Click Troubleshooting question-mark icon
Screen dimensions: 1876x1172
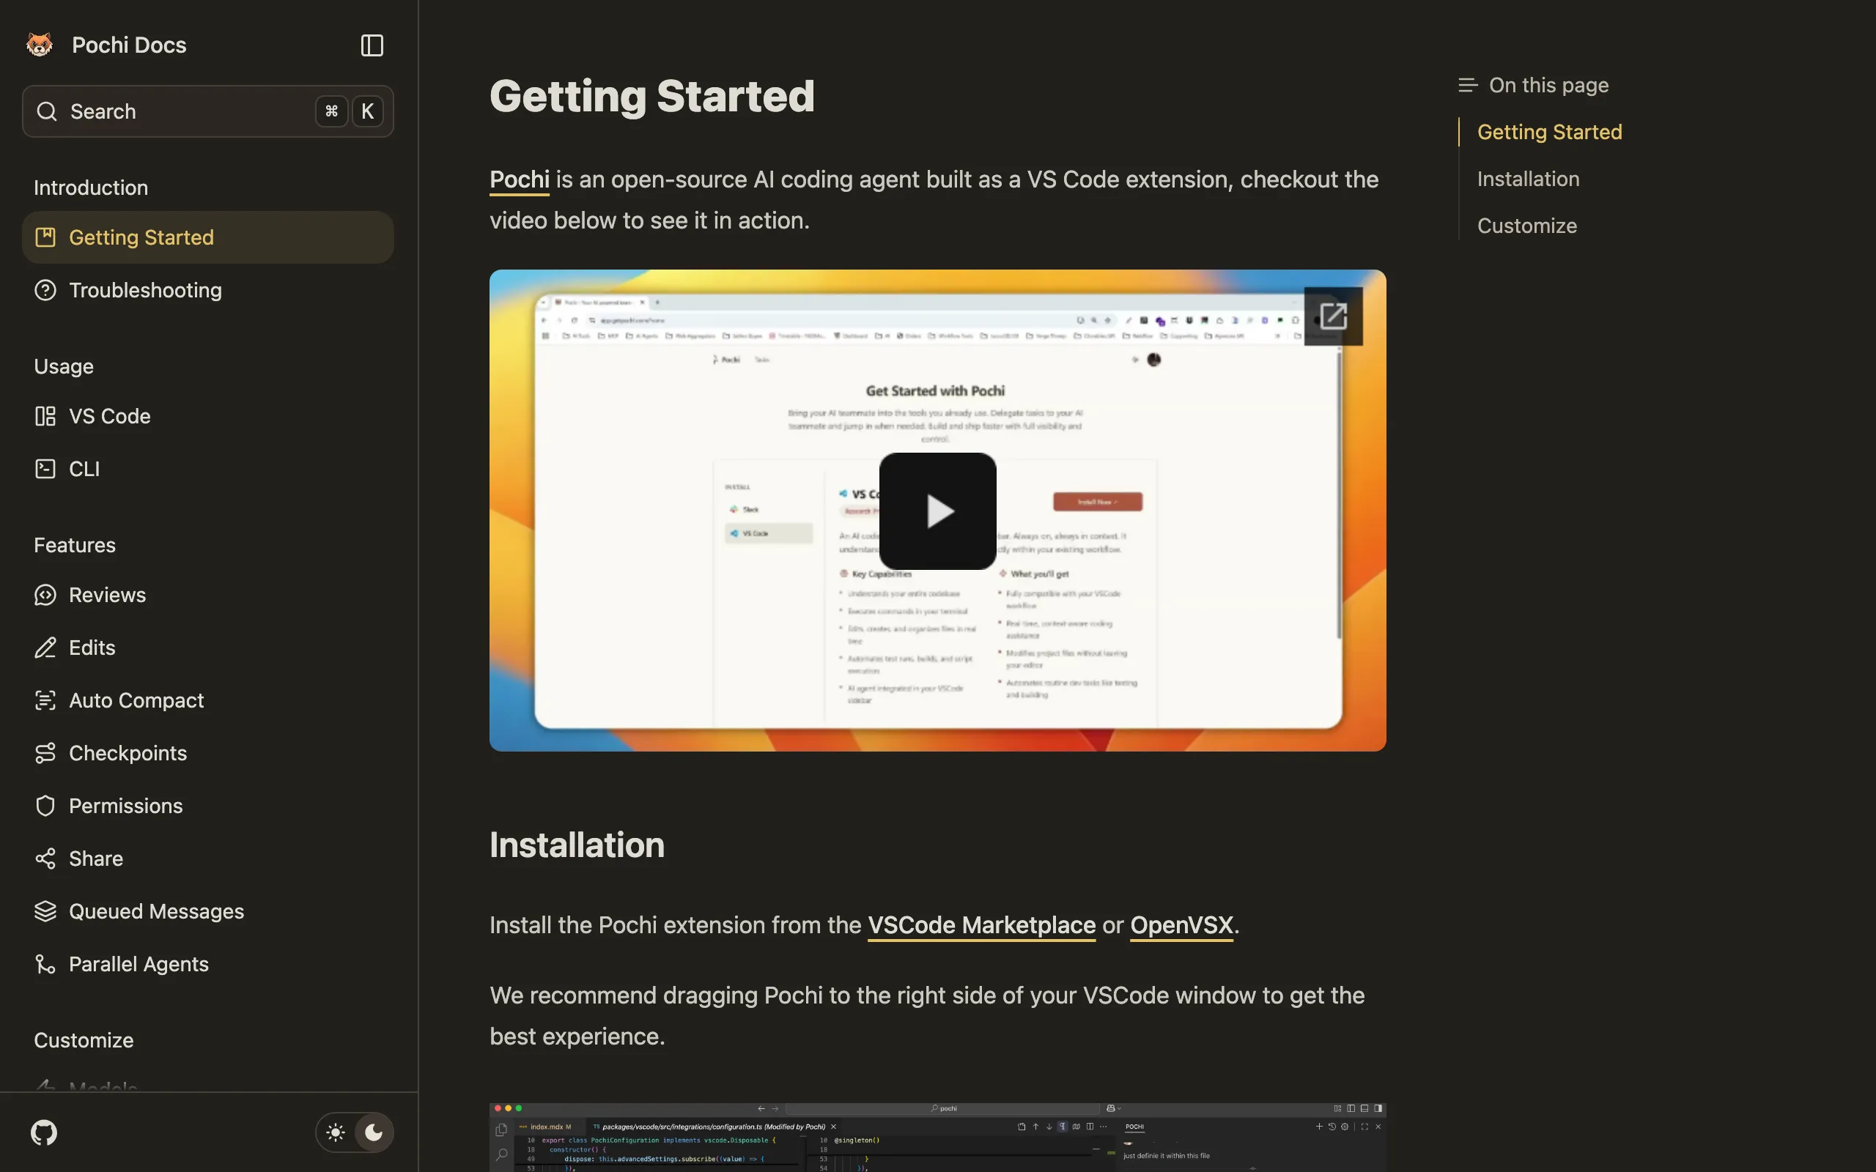click(45, 290)
